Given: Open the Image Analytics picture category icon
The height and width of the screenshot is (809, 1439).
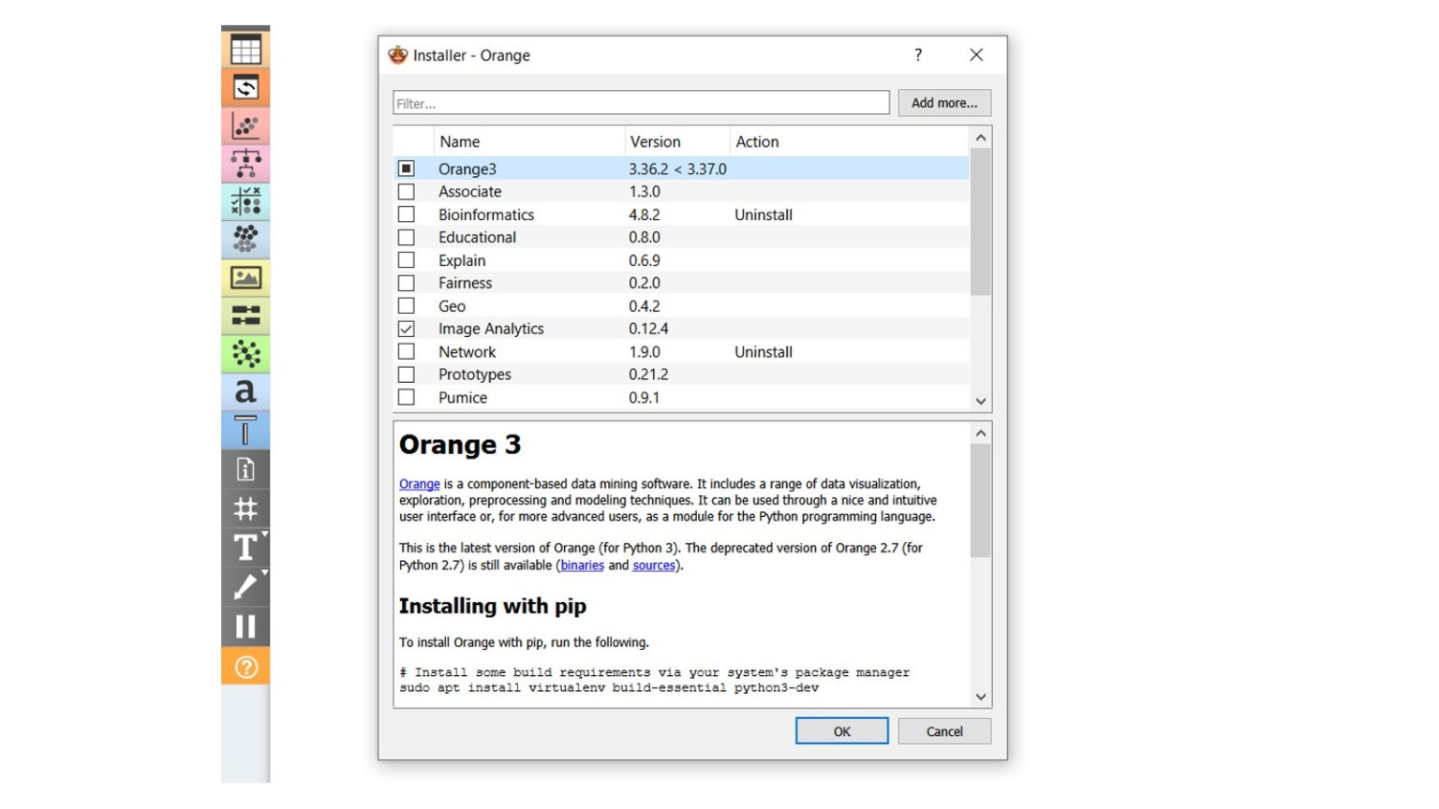Looking at the screenshot, I should pyautogui.click(x=245, y=278).
